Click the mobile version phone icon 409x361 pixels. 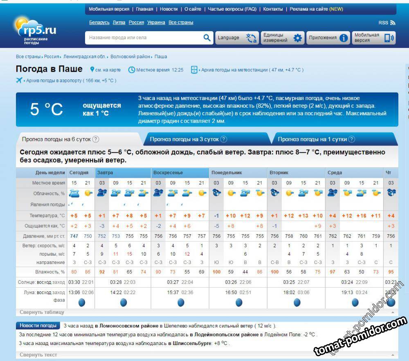point(388,38)
